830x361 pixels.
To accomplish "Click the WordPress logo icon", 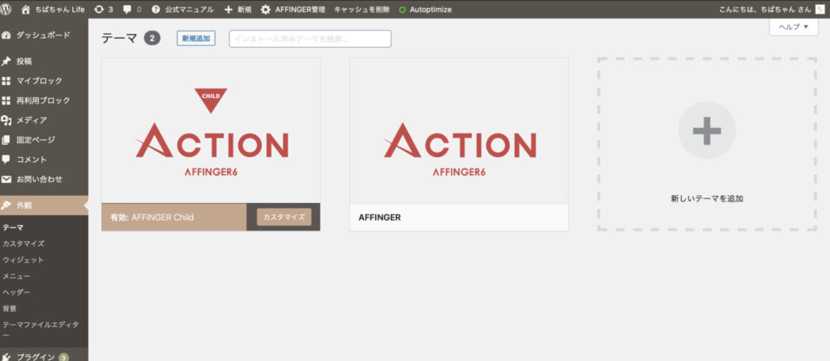I will click(6, 9).
